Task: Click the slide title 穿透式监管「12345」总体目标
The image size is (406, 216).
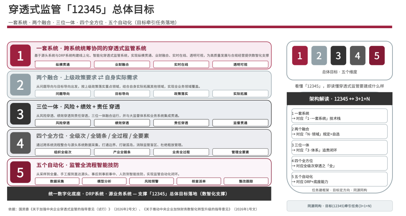Action: tap(81, 9)
